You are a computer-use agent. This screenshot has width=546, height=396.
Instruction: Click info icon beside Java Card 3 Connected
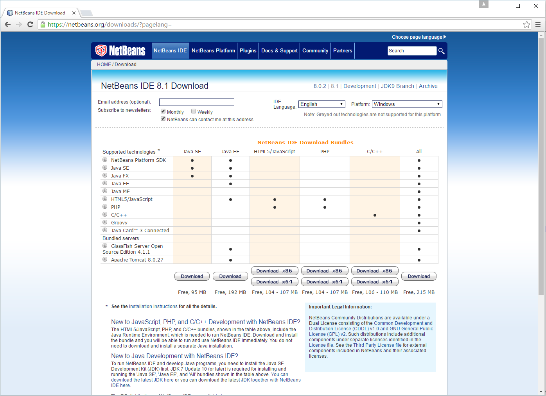click(105, 230)
